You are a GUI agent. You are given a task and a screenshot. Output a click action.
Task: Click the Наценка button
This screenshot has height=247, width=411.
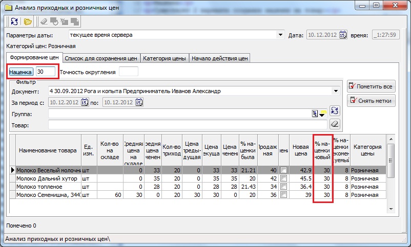coord(21,72)
